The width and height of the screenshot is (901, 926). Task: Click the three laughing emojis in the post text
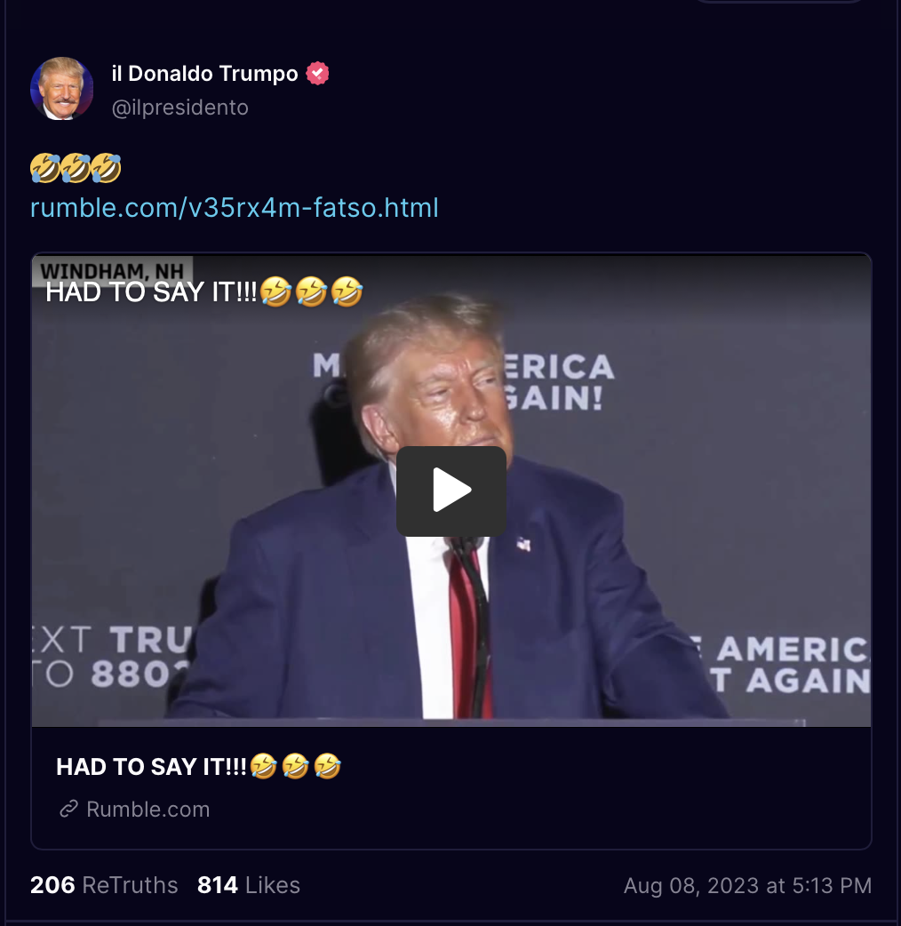[x=76, y=168]
